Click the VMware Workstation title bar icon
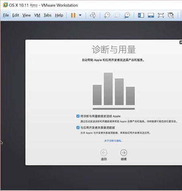 click(x=5, y=5)
